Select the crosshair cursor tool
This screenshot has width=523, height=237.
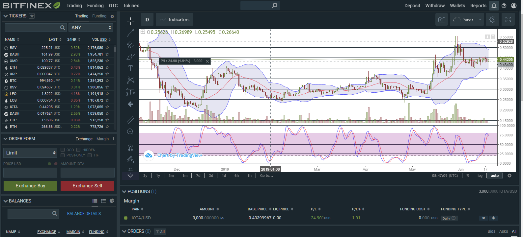pos(130,21)
